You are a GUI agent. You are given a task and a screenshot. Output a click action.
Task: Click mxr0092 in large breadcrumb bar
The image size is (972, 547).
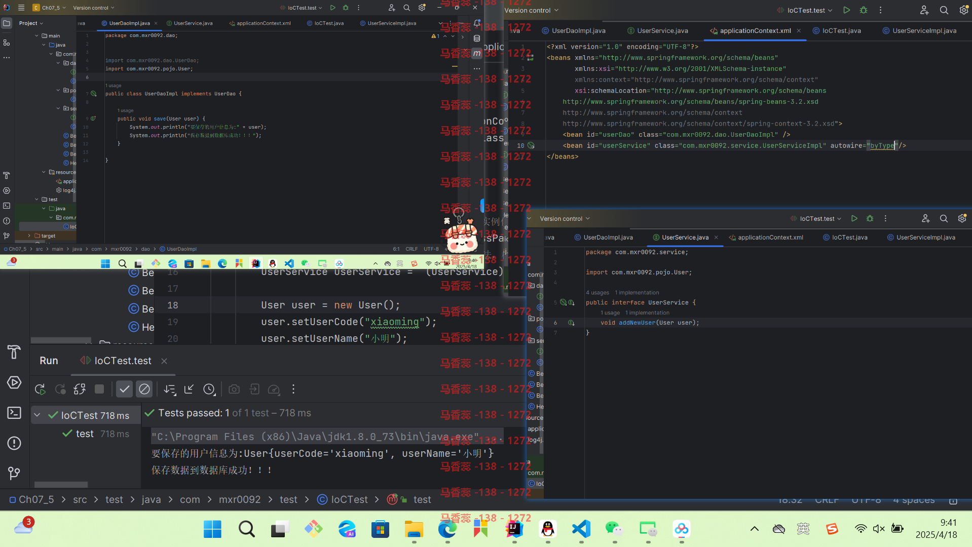(x=240, y=499)
